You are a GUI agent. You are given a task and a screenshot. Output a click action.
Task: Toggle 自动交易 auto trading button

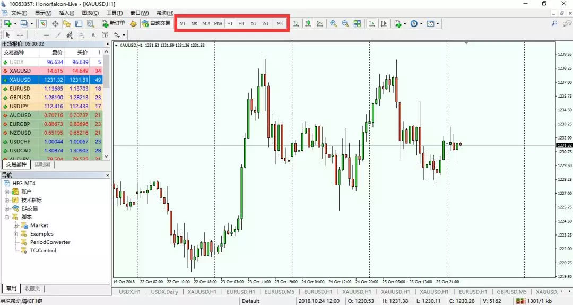156,23
